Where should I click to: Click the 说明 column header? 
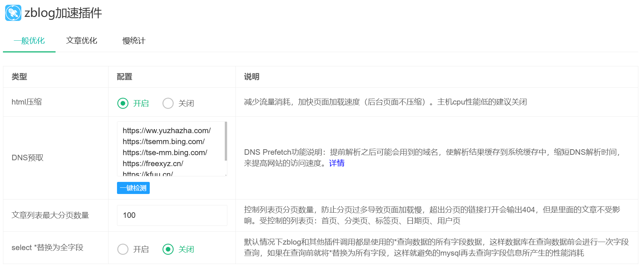click(x=252, y=77)
